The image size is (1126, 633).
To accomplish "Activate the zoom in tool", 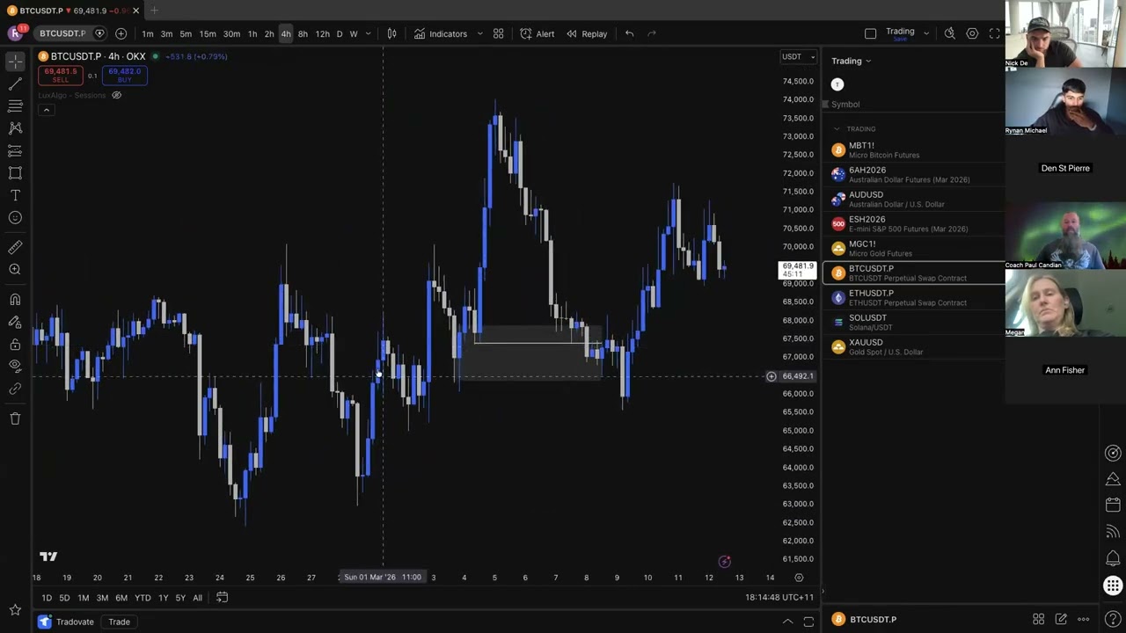I will (15, 270).
